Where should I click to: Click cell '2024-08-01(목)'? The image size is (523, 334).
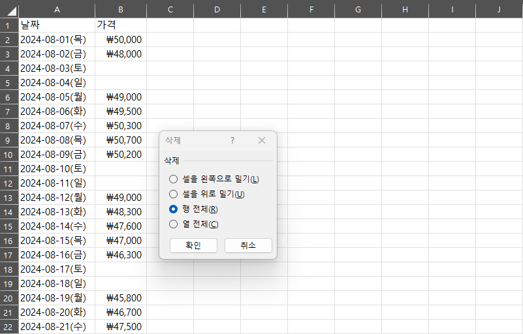pyautogui.click(x=57, y=40)
